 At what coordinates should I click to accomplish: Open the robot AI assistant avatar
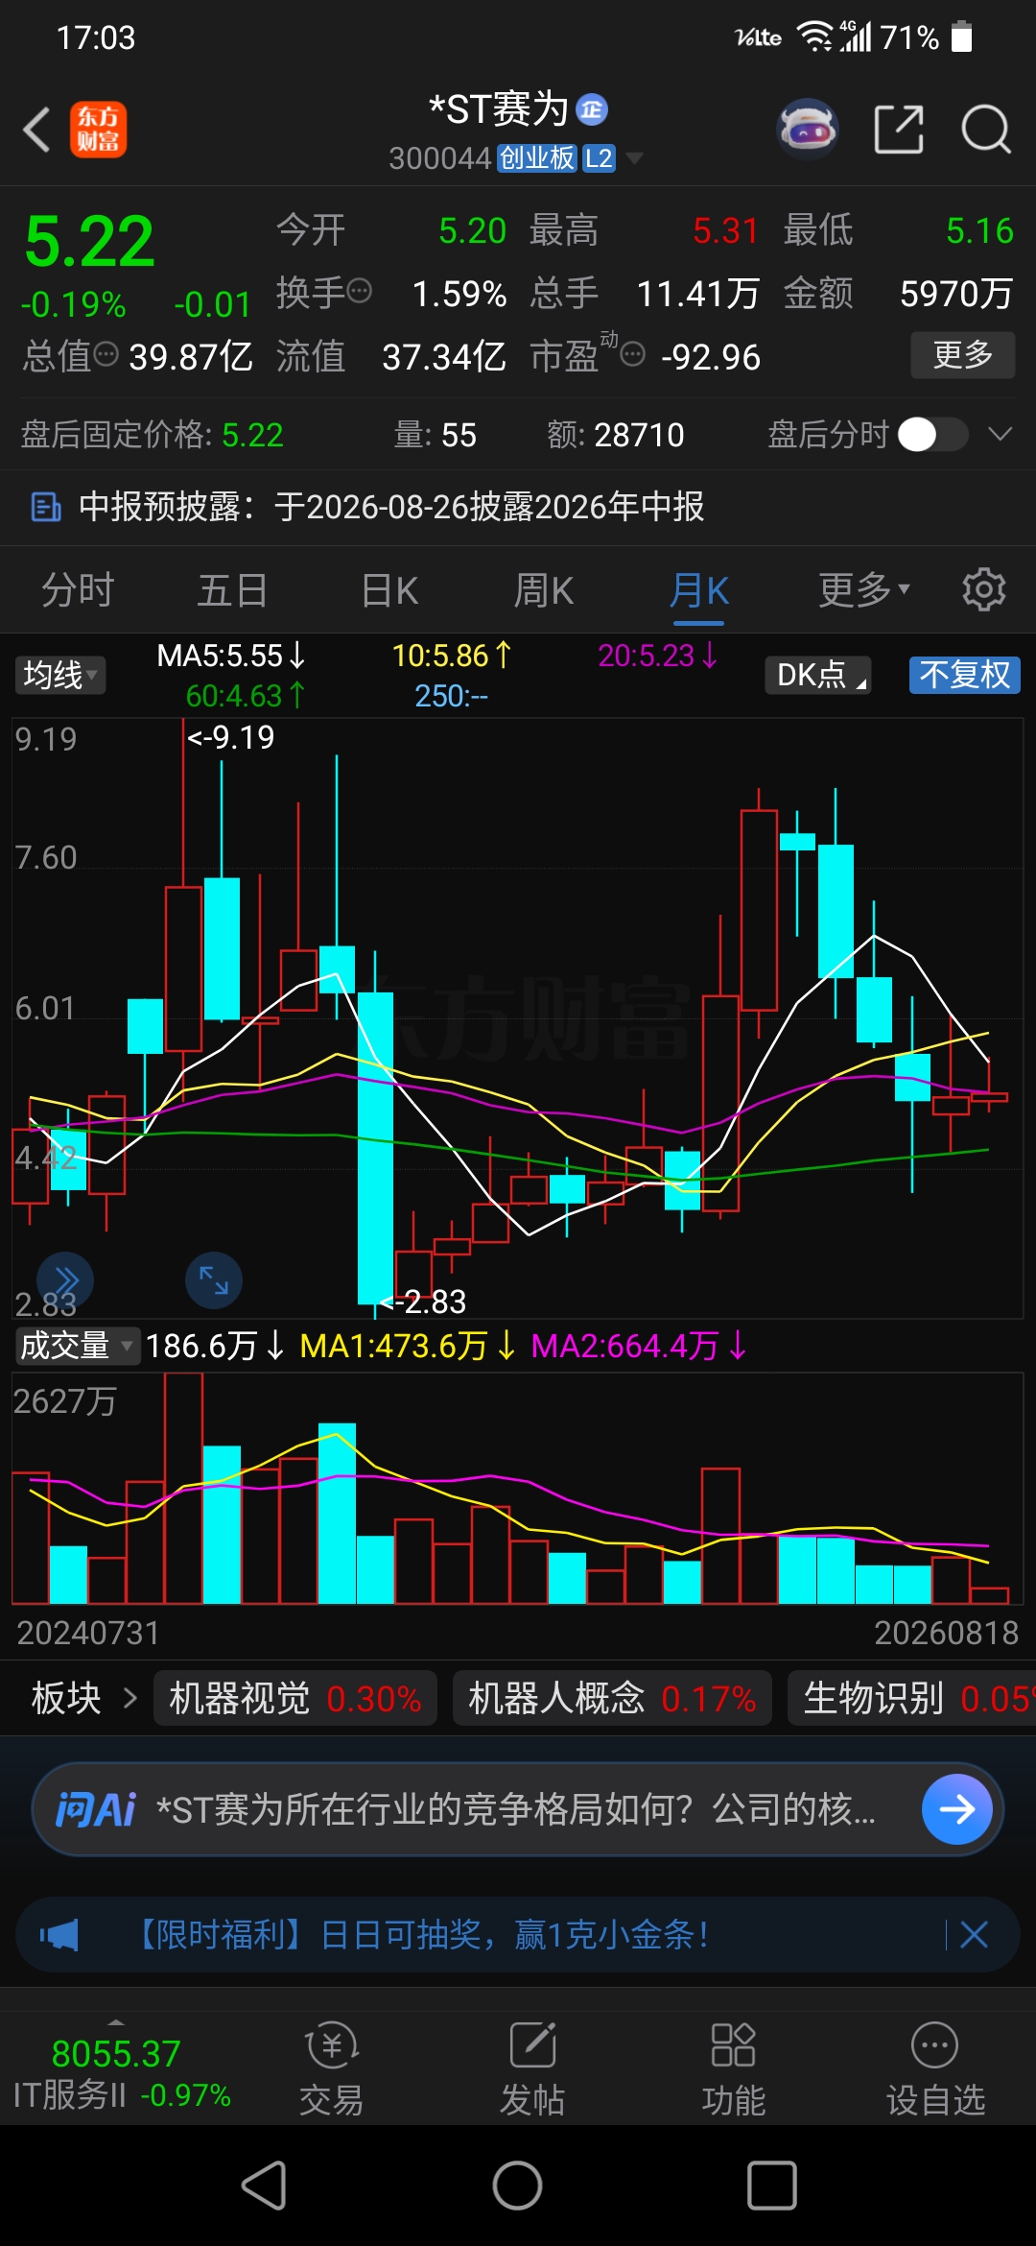(x=808, y=129)
